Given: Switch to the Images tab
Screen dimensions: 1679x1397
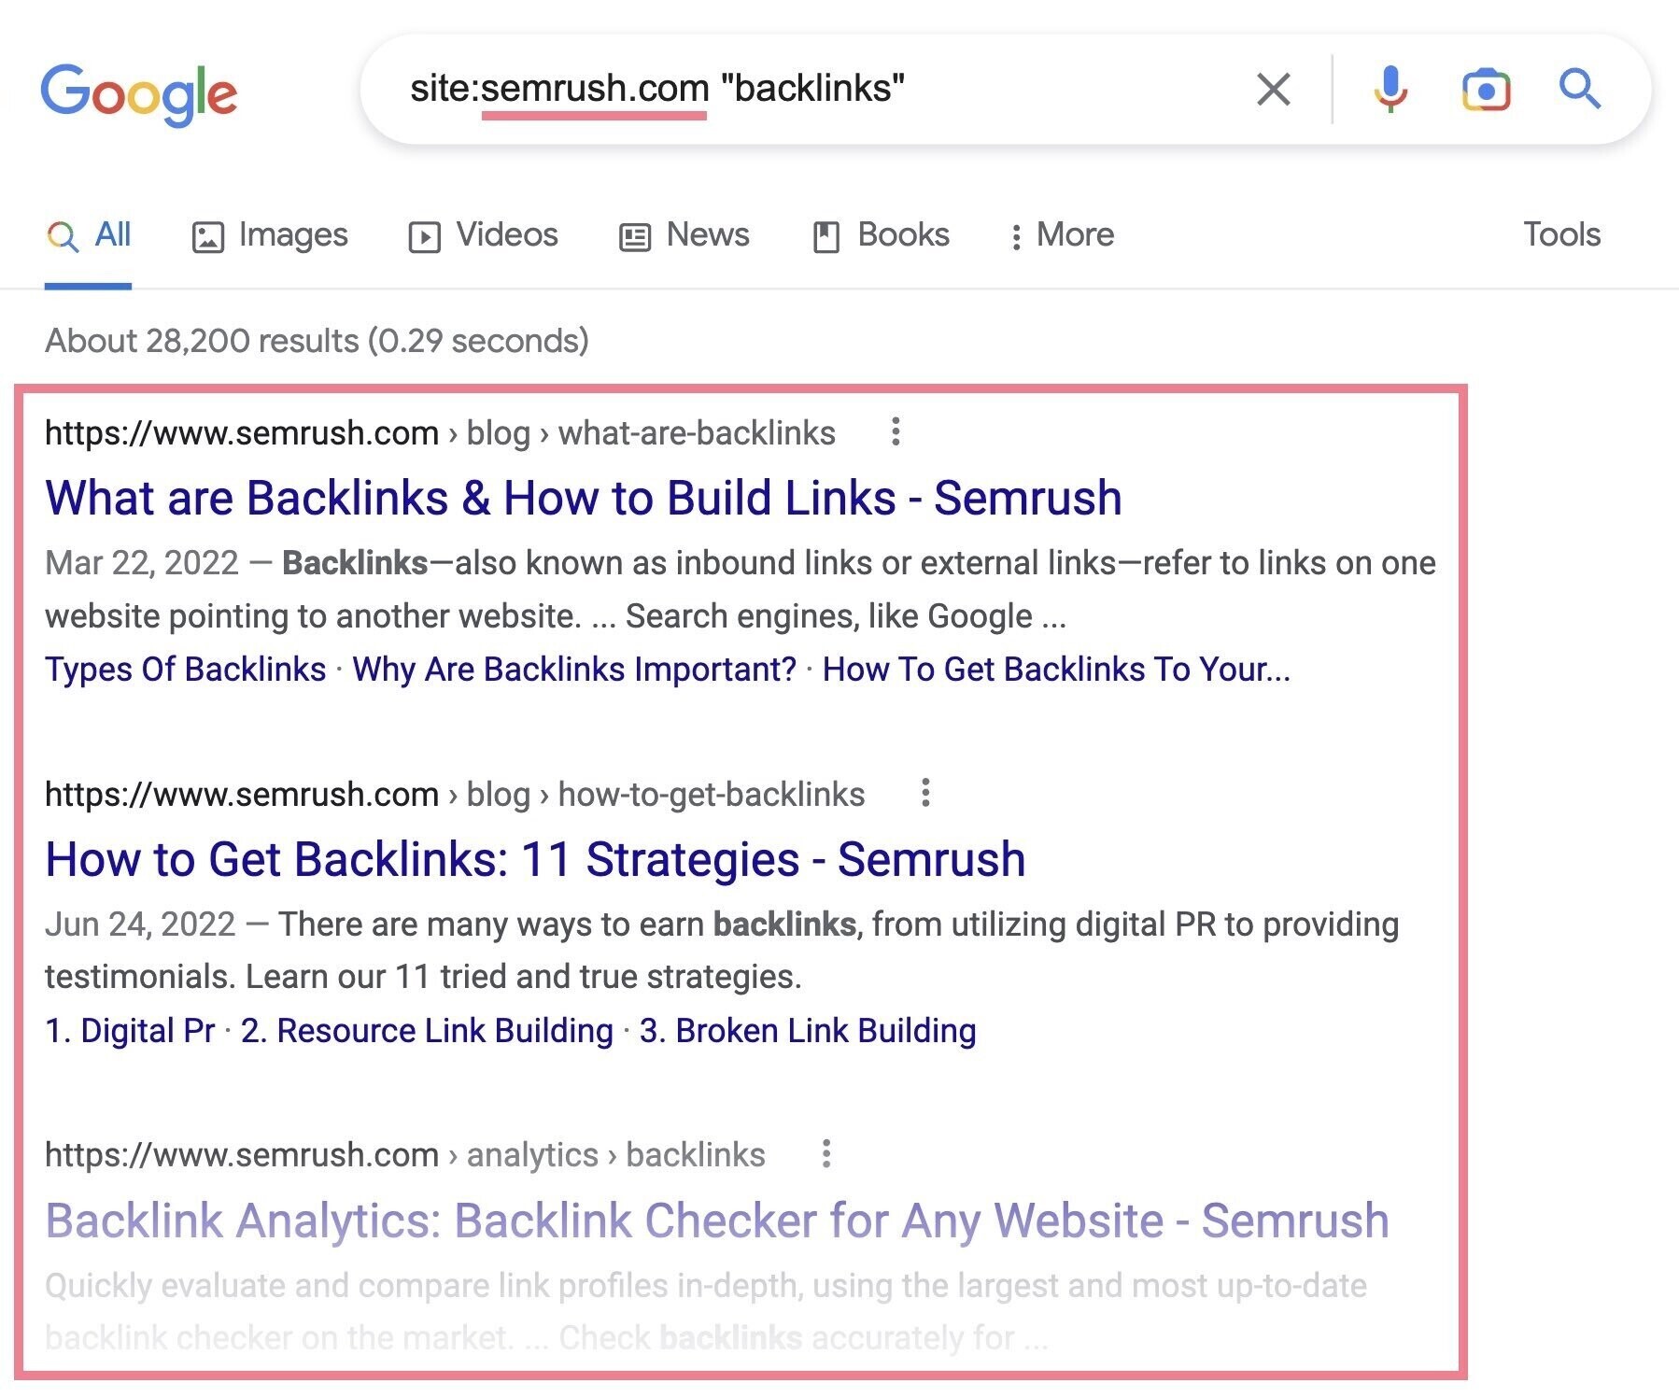Looking at the screenshot, I should click(x=270, y=235).
